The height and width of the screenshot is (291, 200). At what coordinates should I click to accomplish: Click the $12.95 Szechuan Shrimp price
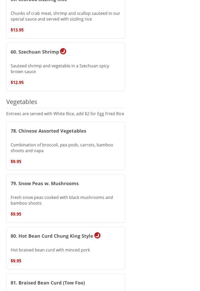17,82
